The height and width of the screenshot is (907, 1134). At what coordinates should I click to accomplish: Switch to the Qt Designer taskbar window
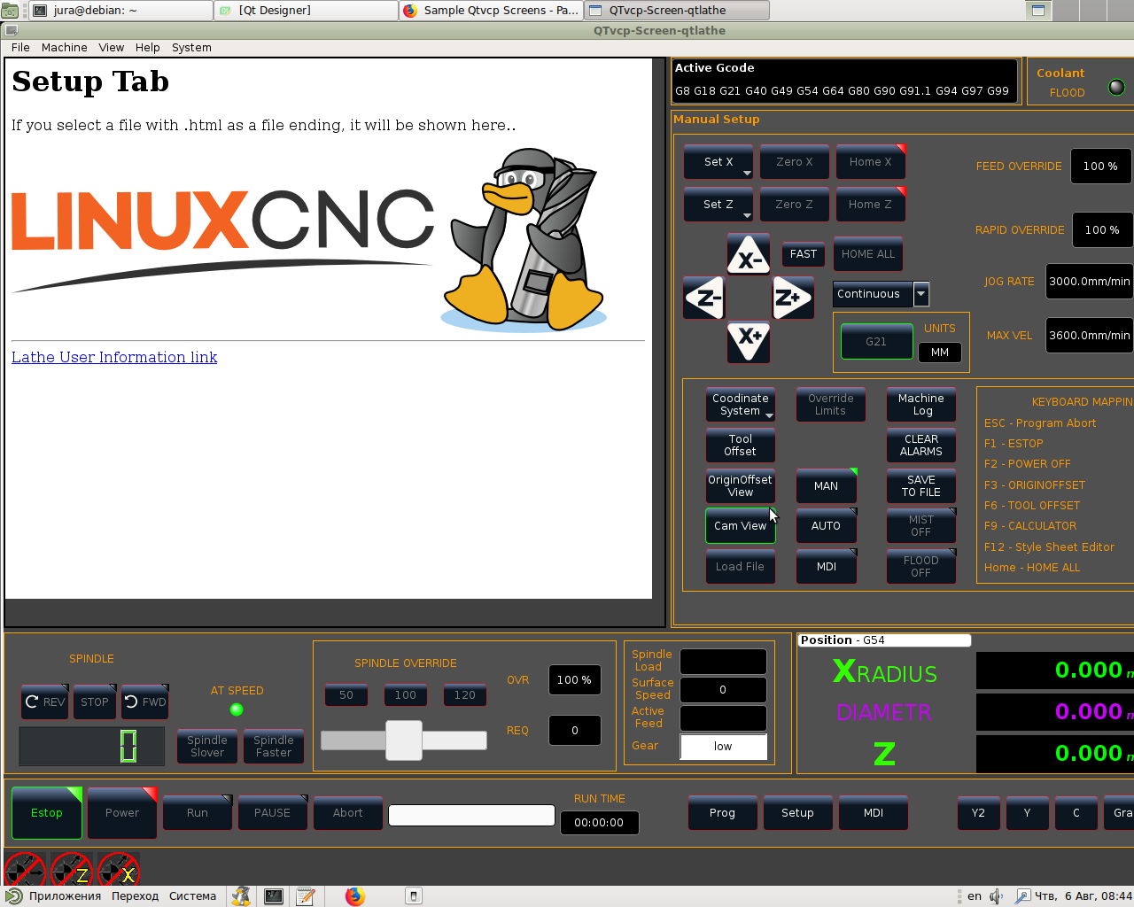(306, 11)
